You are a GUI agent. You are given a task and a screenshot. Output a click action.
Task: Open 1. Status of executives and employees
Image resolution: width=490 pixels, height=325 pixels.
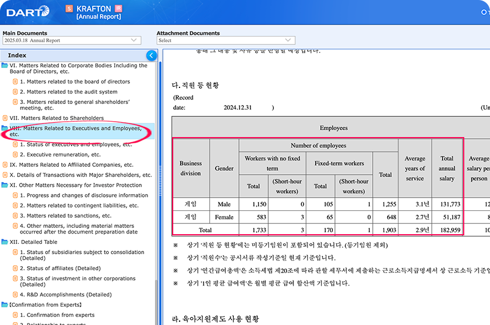click(76, 145)
